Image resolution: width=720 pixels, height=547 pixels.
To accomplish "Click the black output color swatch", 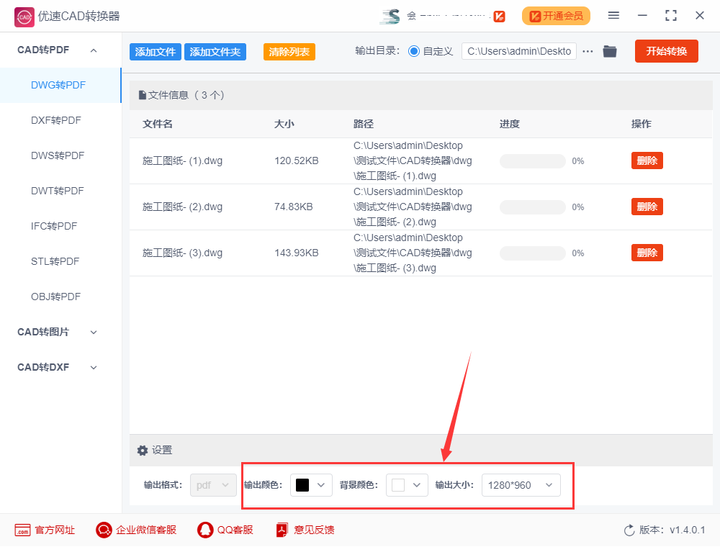I will point(302,485).
